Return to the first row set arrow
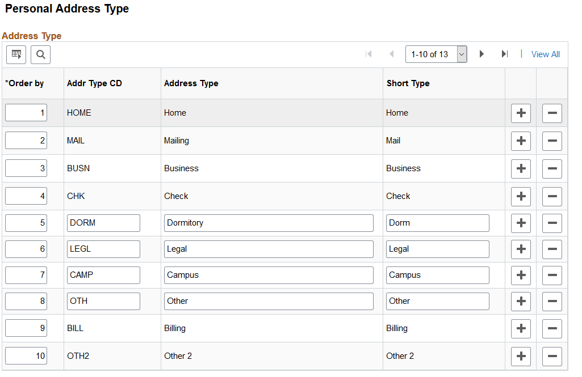Image resolution: width=582 pixels, height=377 pixels. point(369,54)
